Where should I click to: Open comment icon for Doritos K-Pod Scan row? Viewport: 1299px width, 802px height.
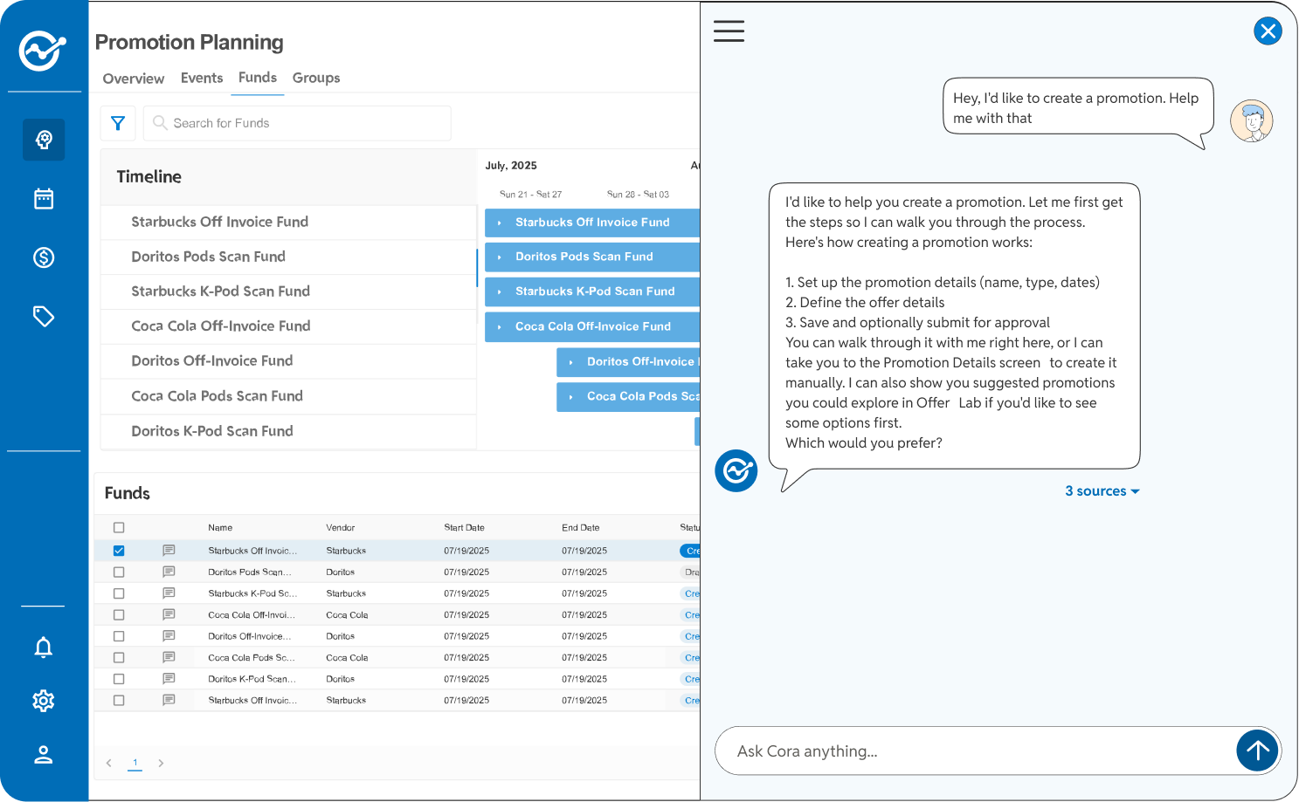tap(169, 679)
